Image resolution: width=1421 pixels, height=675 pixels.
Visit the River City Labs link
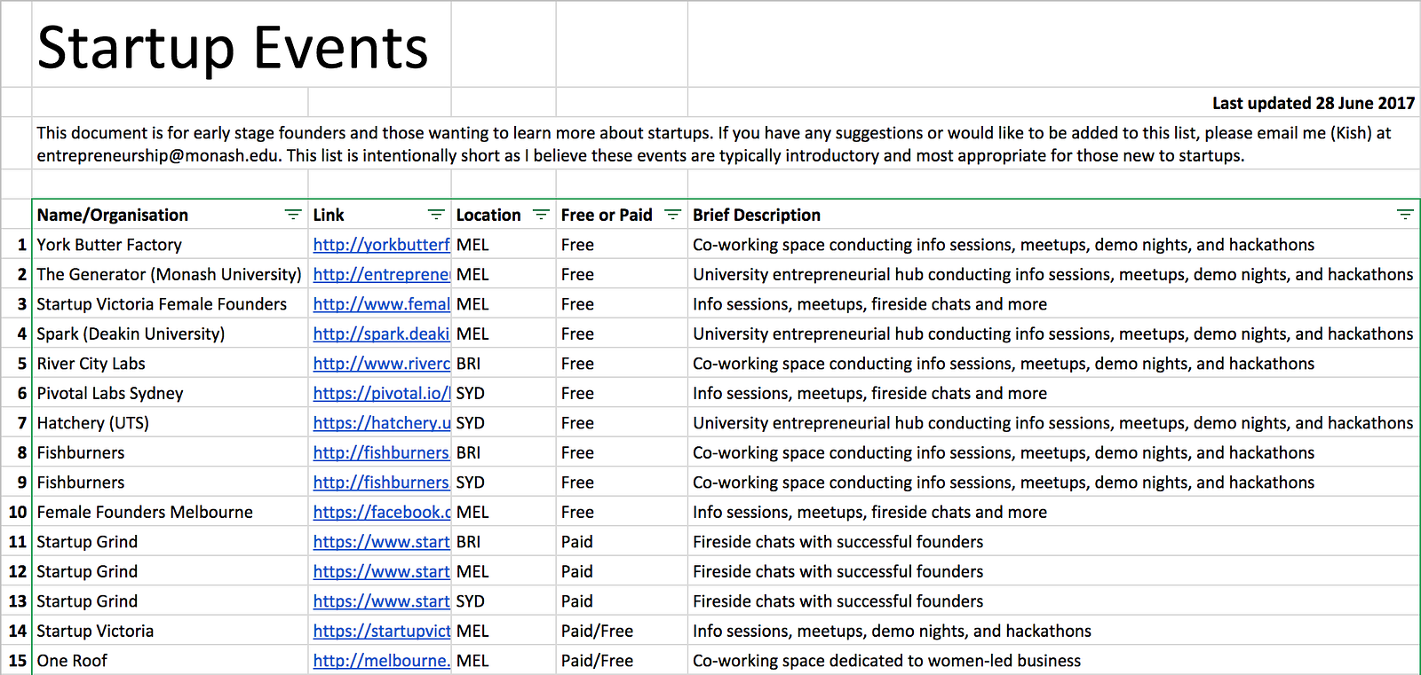coord(381,364)
